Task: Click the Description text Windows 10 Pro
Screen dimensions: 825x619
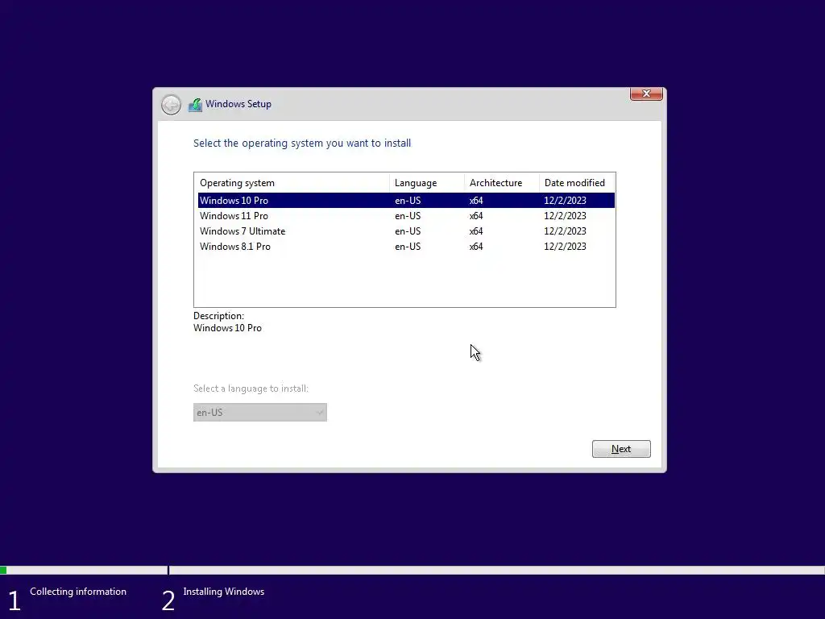Action: (x=227, y=328)
